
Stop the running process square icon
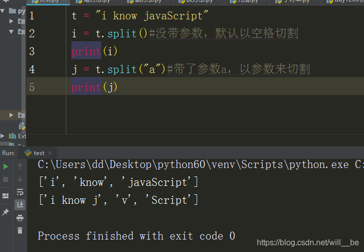(5, 179)
